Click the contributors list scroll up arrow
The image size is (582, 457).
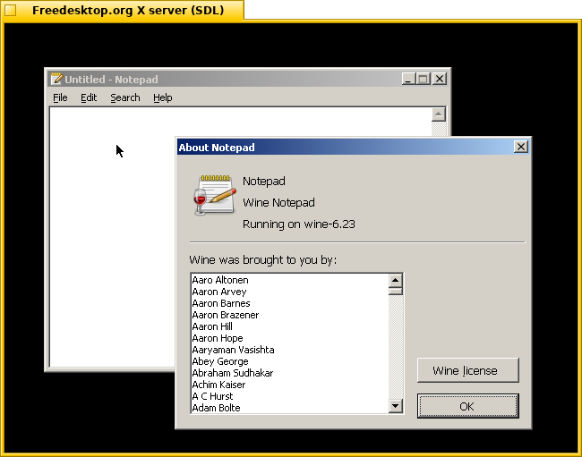point(396,281)
